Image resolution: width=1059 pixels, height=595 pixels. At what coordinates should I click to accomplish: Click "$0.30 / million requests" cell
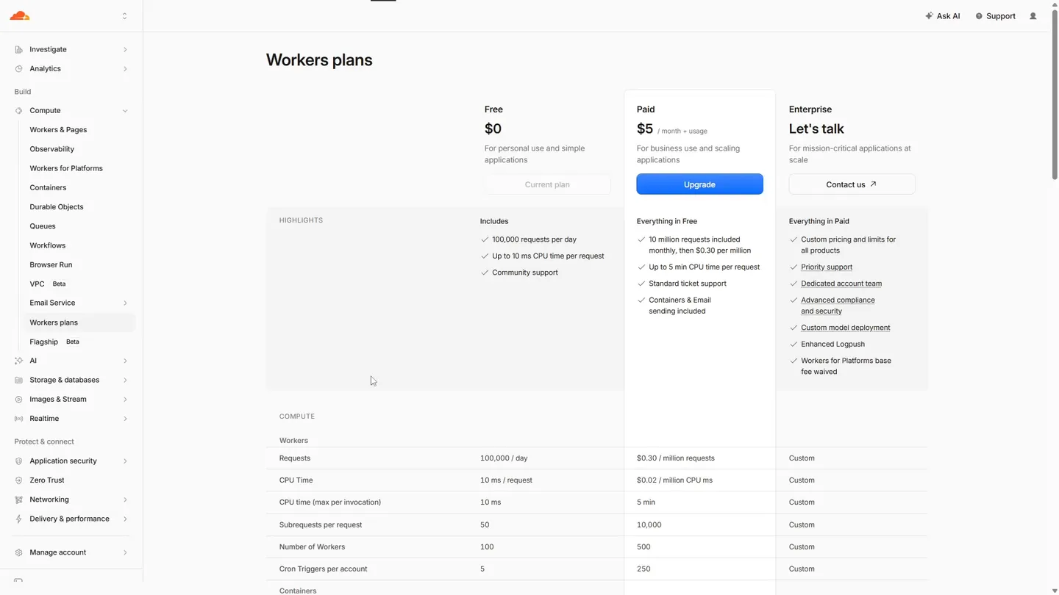(x=675, y=458)
